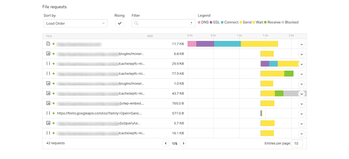Expand details for the 765.0 B request
This screenshot has height=159, width=349.
point(301,104)
